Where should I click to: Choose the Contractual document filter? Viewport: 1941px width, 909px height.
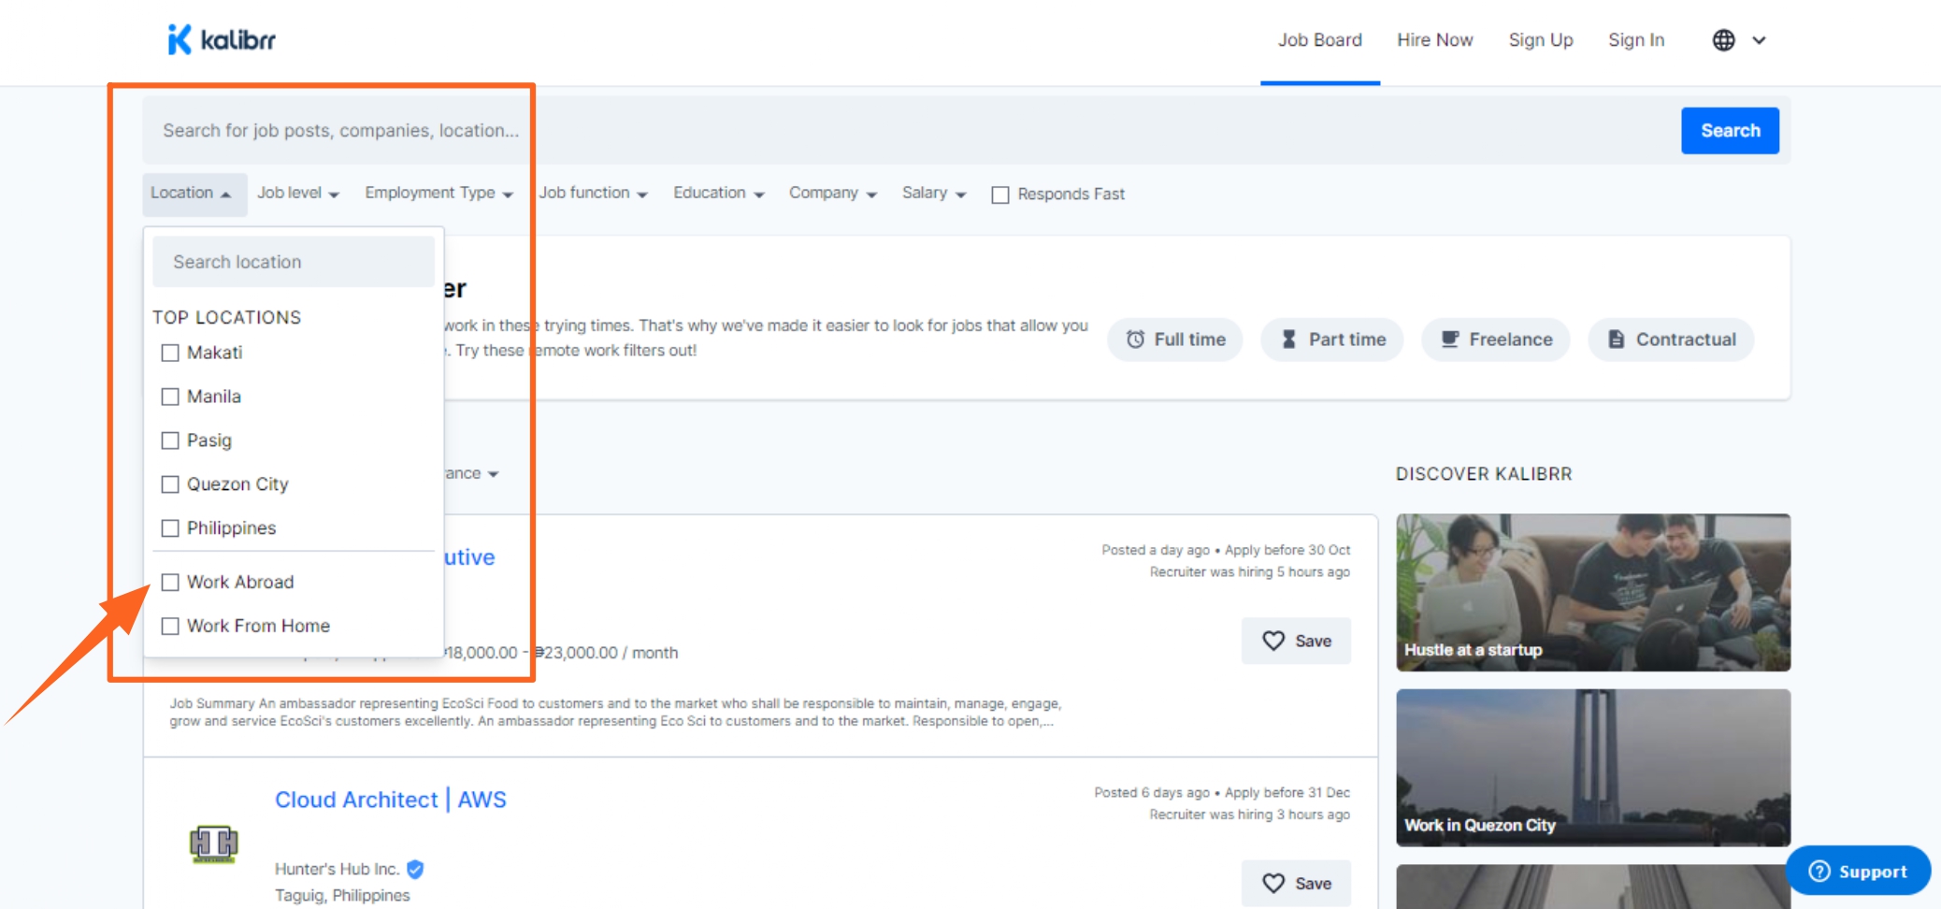tap(1670, 339)
